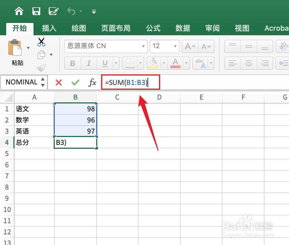Open the 数据 tab
Screen dimensions: 289x245
(x=183, y=29)
